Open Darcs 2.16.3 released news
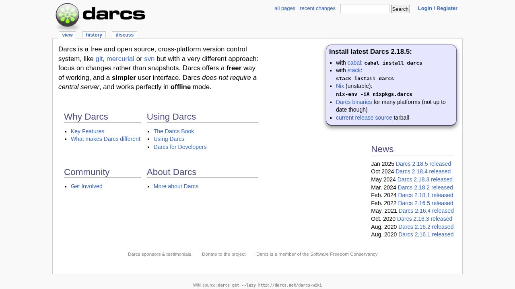 click(424, 219)
